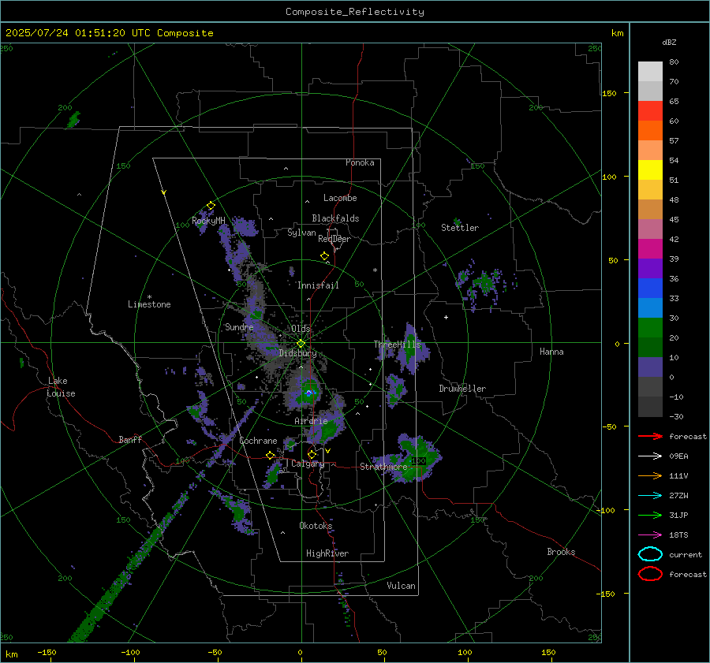Click the Lake Louise label
The image size is (710, 663).
[x=61, y=387]
